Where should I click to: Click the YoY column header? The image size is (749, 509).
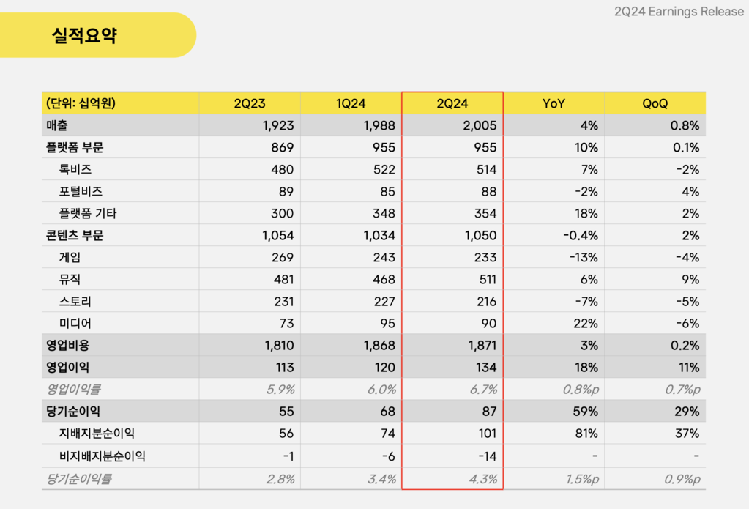tap(554, 104)
